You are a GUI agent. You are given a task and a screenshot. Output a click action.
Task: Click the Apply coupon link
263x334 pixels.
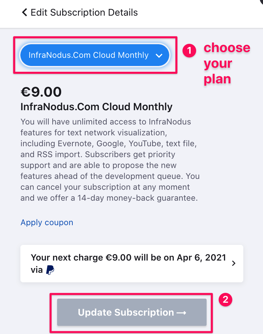click(47, 222)
